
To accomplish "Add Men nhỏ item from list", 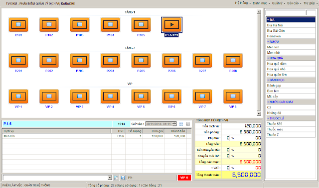I will click(x=291, y=53).
